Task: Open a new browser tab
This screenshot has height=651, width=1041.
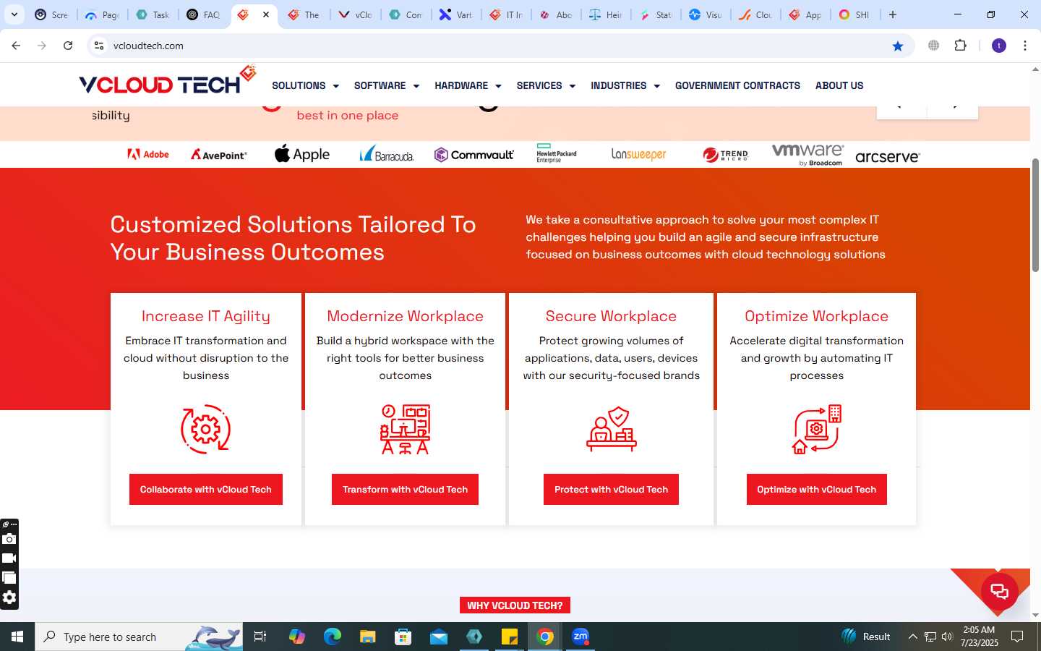Action: (x=893, y=14)
